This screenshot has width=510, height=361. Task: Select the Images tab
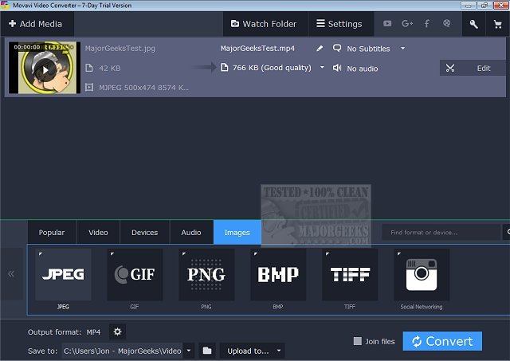237,232
